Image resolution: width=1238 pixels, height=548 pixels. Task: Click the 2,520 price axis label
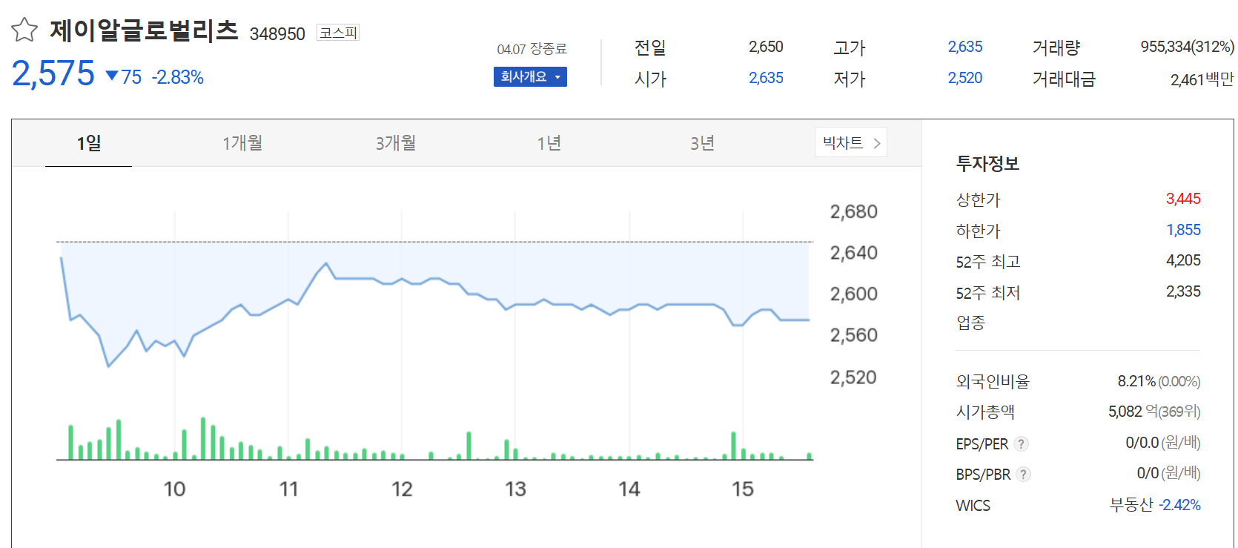point(853,377)
